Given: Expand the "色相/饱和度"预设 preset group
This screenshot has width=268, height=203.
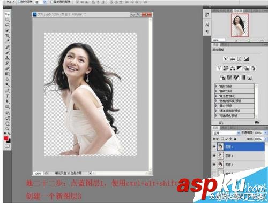Looking at the screenshot, I should pyautogui.click(x=216, y=101).
